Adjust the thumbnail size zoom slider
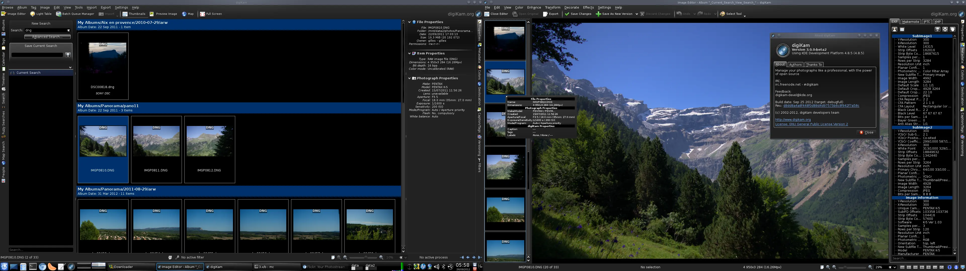 coord(366,257)
